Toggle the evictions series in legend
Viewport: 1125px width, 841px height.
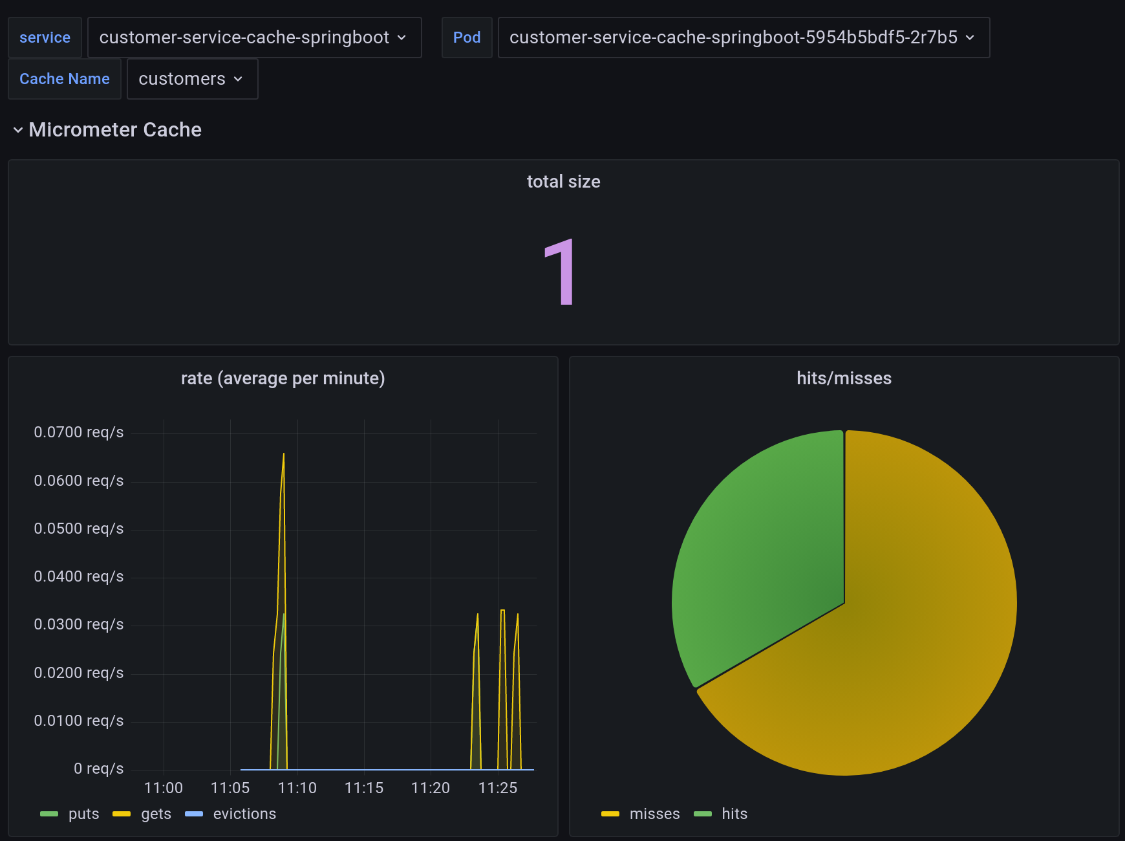[x=244, y=814]
